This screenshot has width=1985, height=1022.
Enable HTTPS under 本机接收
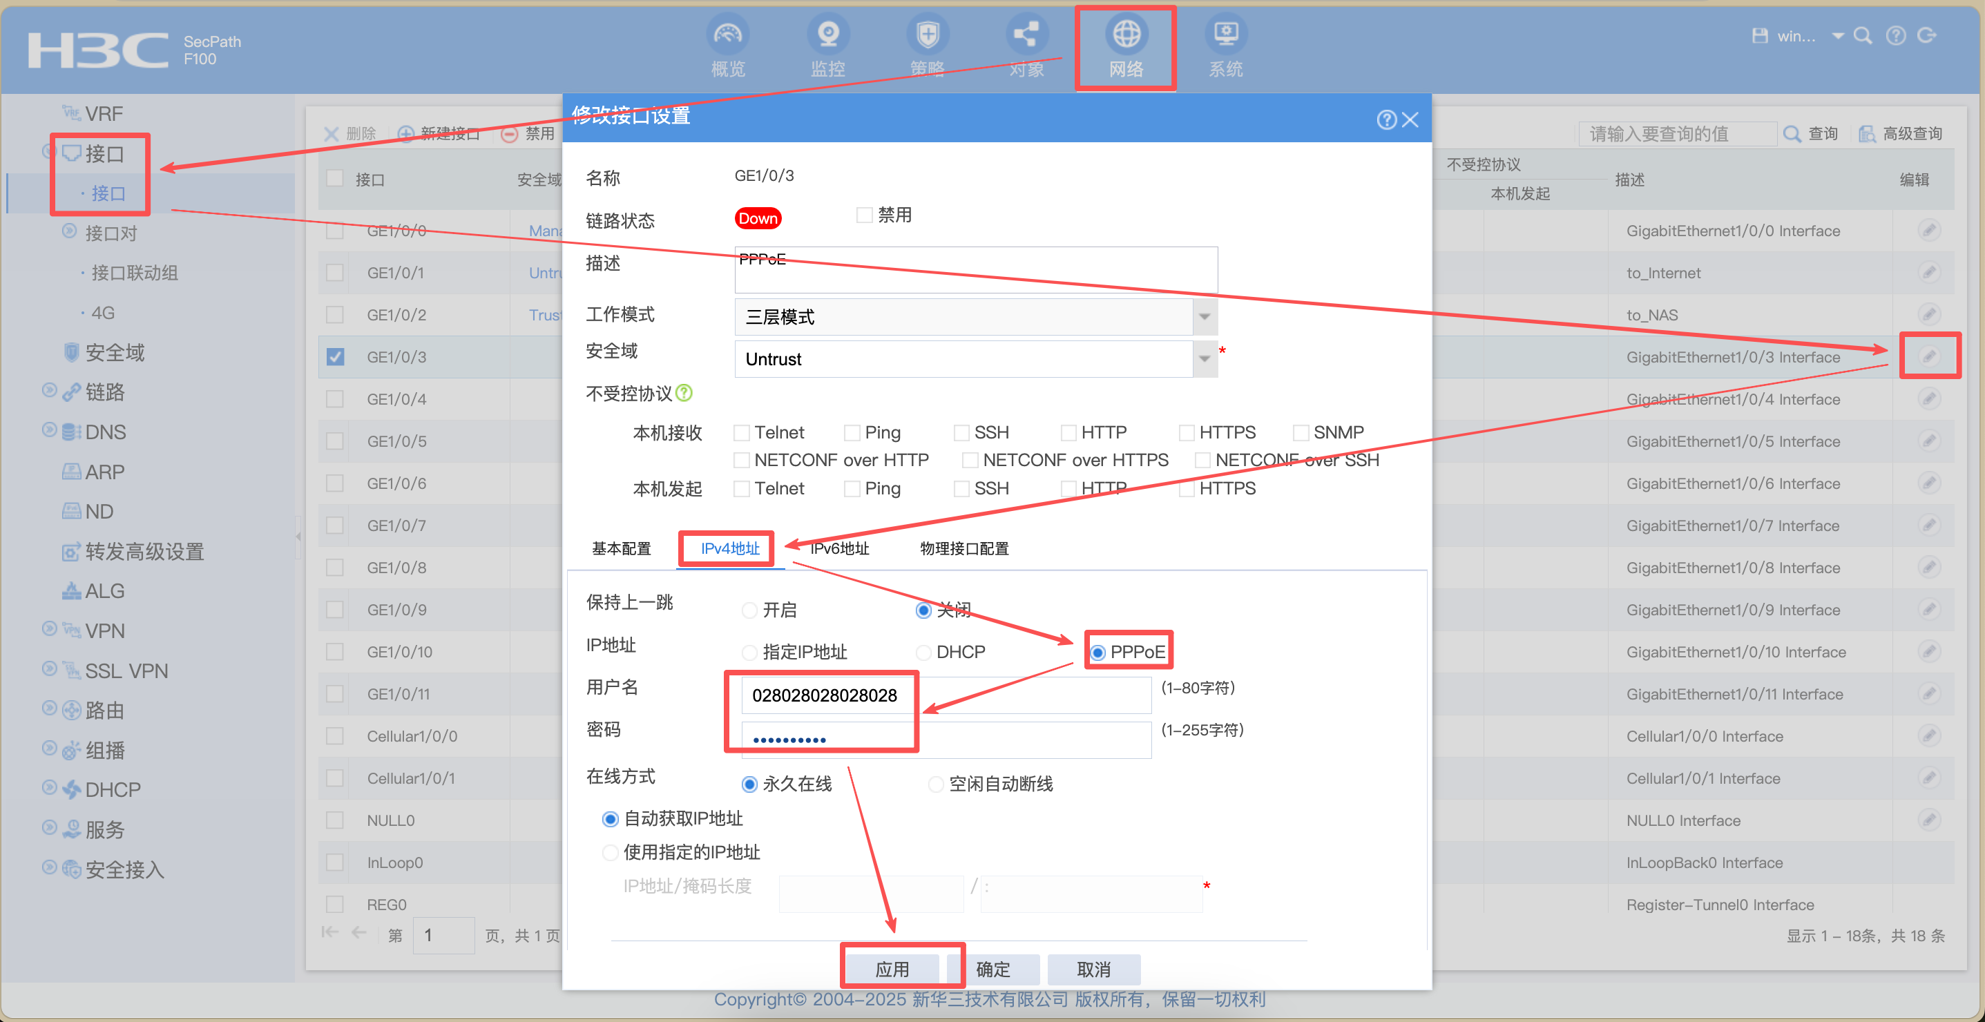tap(1187, 433)
